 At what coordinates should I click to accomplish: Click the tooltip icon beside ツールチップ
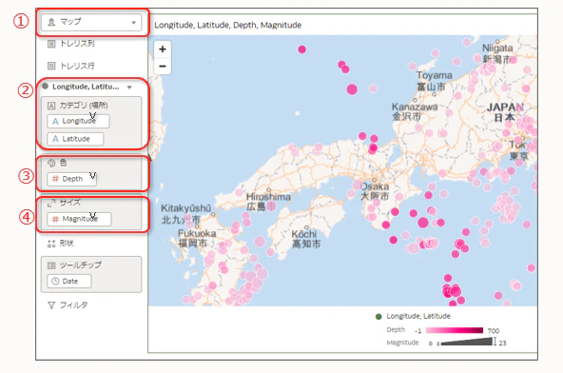[51, 265]
